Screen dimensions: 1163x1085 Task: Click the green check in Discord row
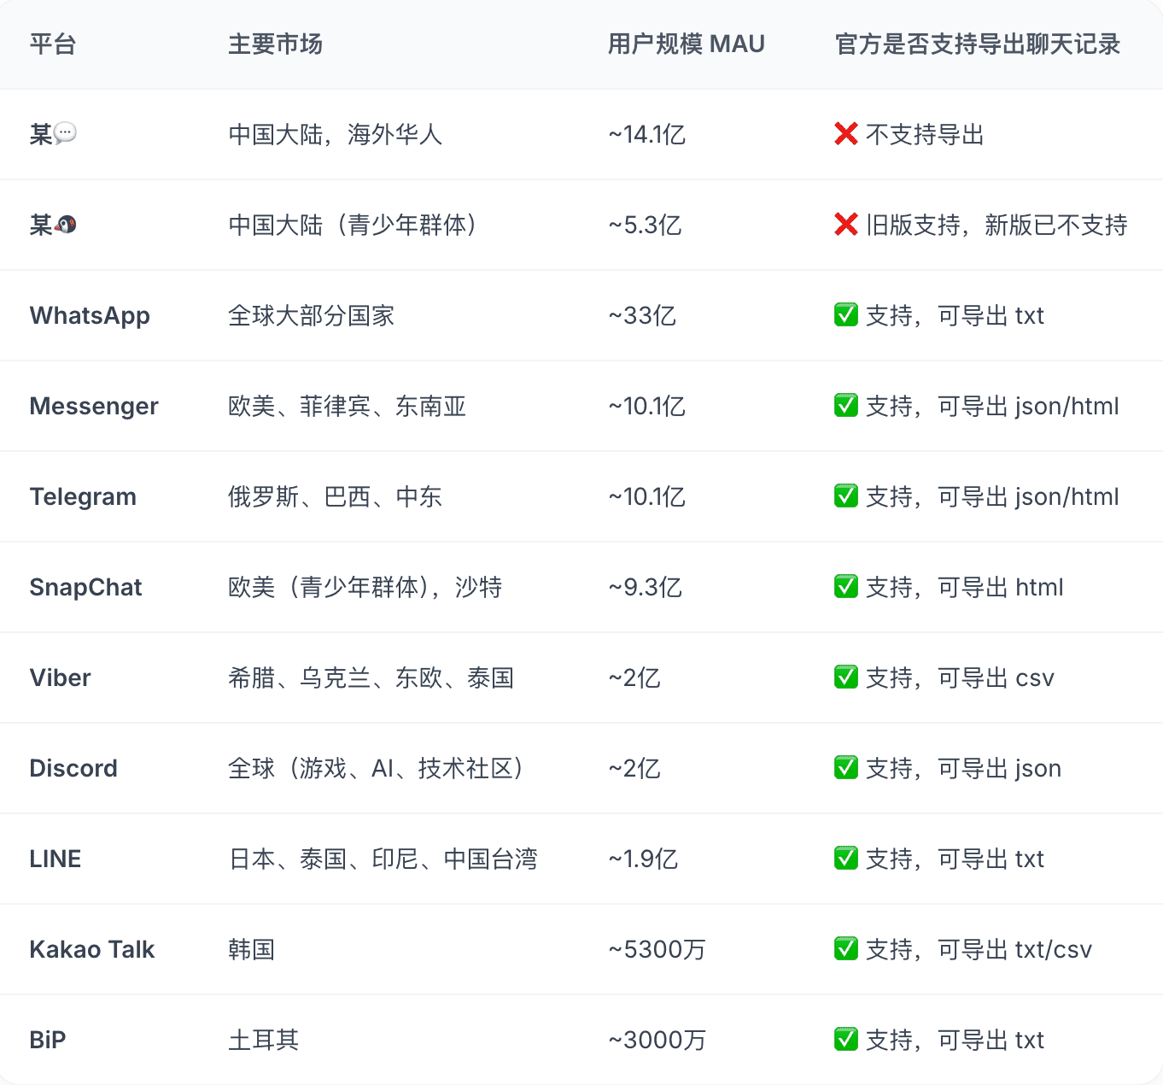pos(845,768)
